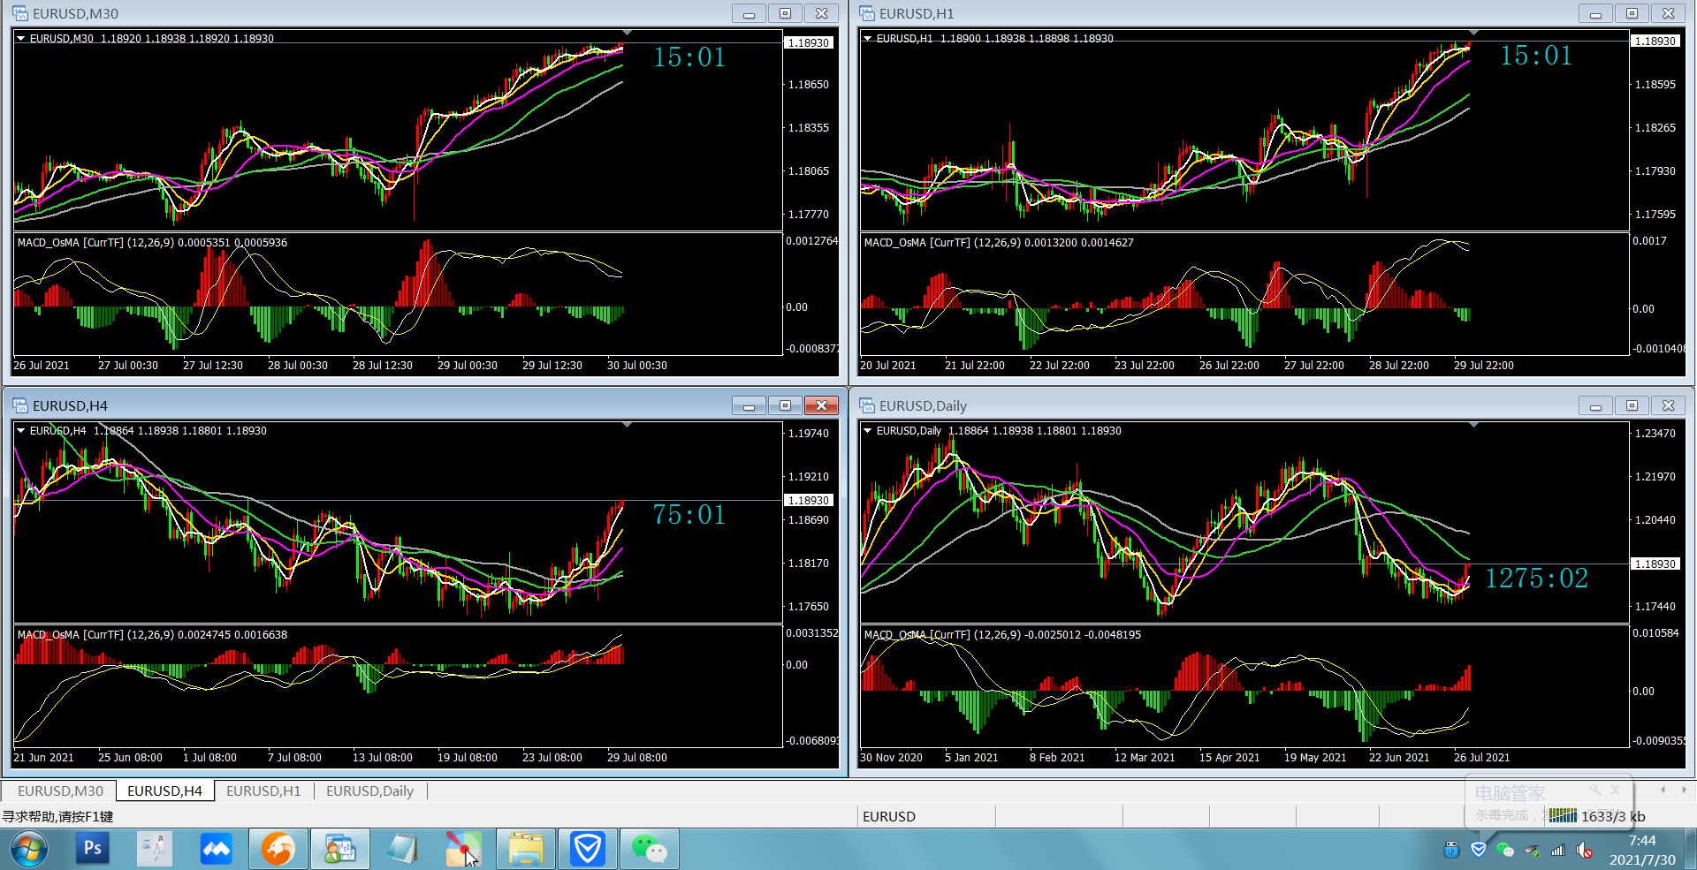The height and width of the screenshot is (870, 1697).
Task: Click the left chart-tabs scroll arrow
Action: [1663, 790]
